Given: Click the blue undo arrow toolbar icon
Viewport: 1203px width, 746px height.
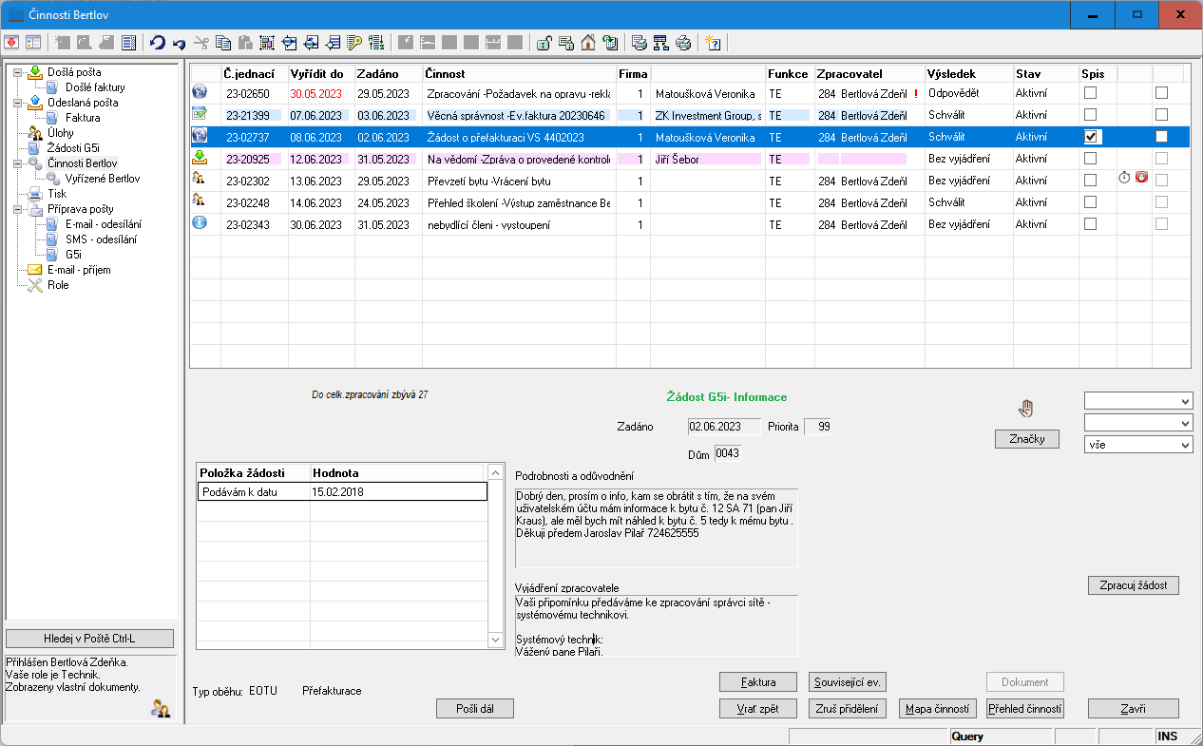Looking at the screenshot, I should 158,43.
